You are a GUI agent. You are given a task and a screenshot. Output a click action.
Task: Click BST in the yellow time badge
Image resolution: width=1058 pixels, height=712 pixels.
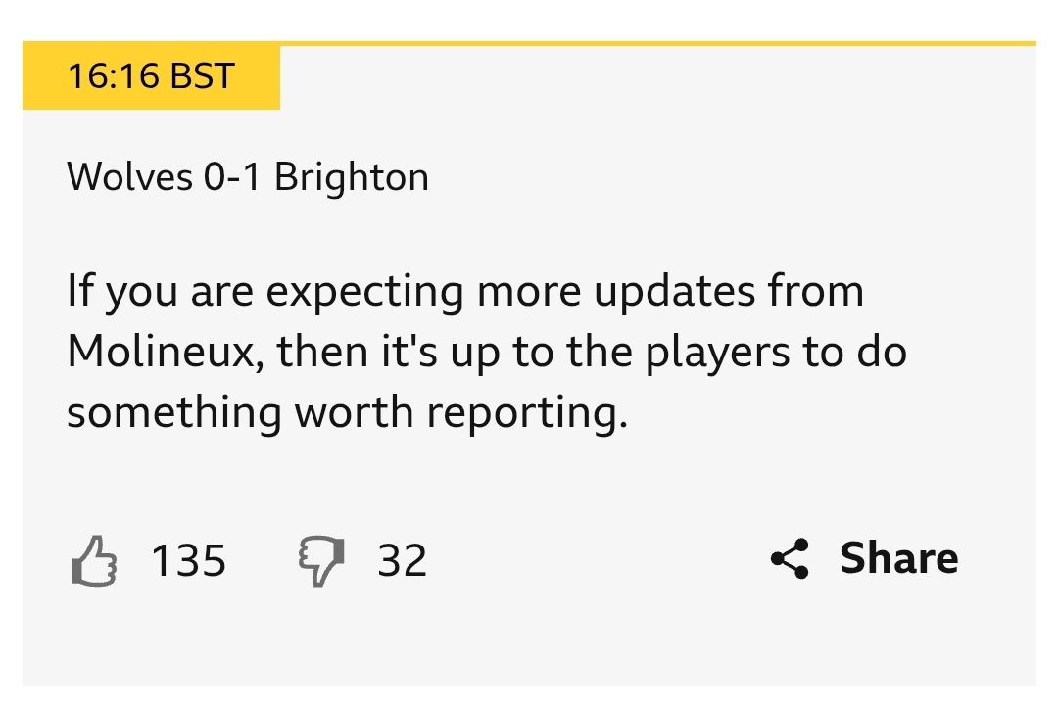tap(203, 75)
